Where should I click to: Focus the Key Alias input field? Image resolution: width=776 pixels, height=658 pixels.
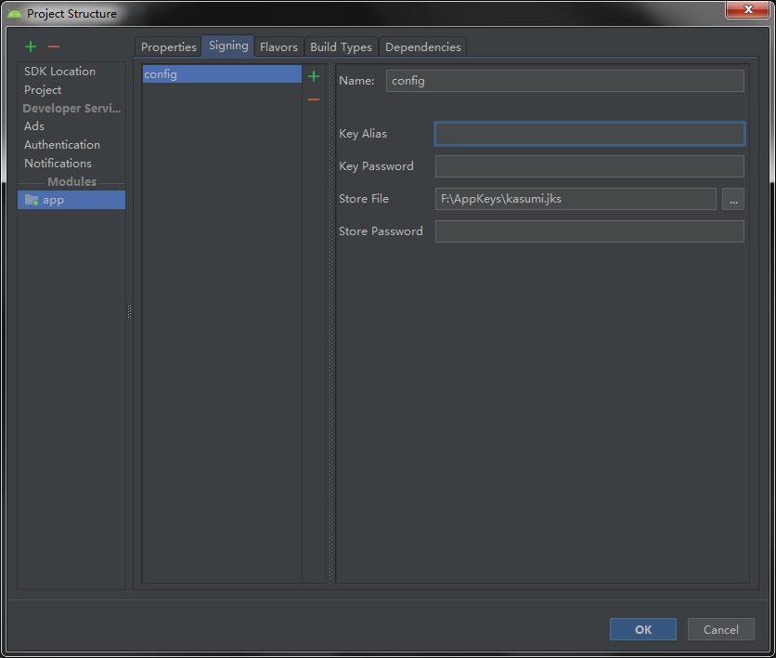coord(589,133)
